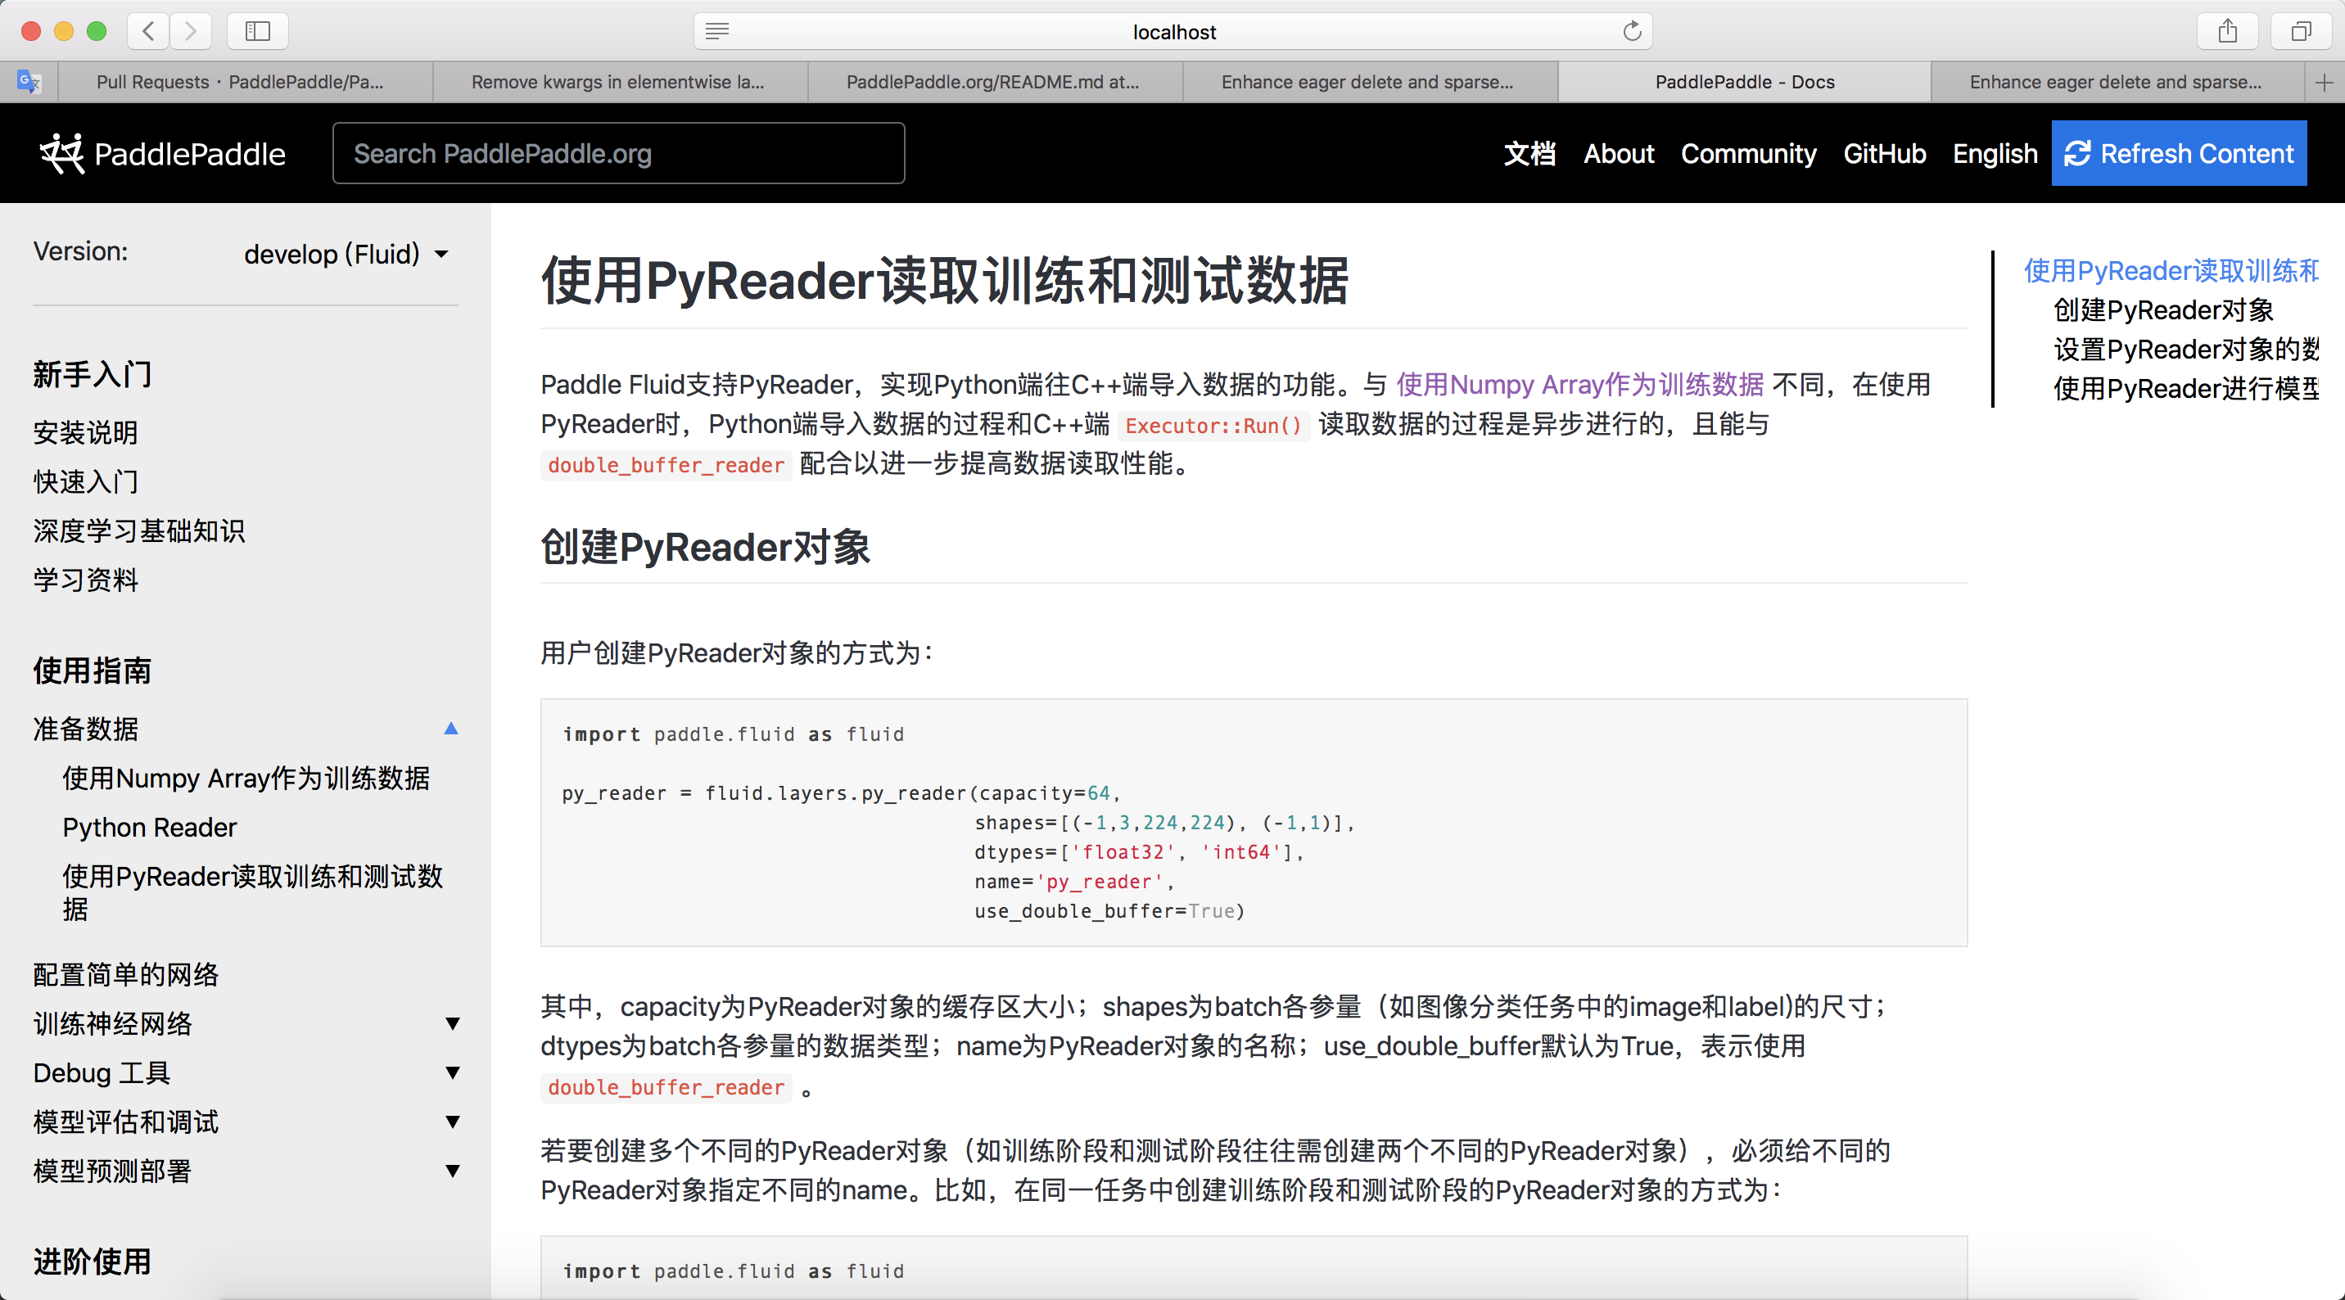Open the Safari share menu
This screenshot has width=2345, height=1300.
click(2226, 32)
